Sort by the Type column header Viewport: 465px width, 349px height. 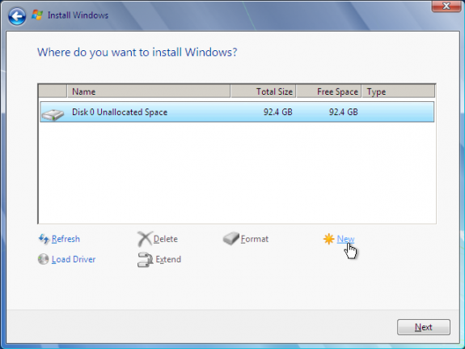point(398,92)
